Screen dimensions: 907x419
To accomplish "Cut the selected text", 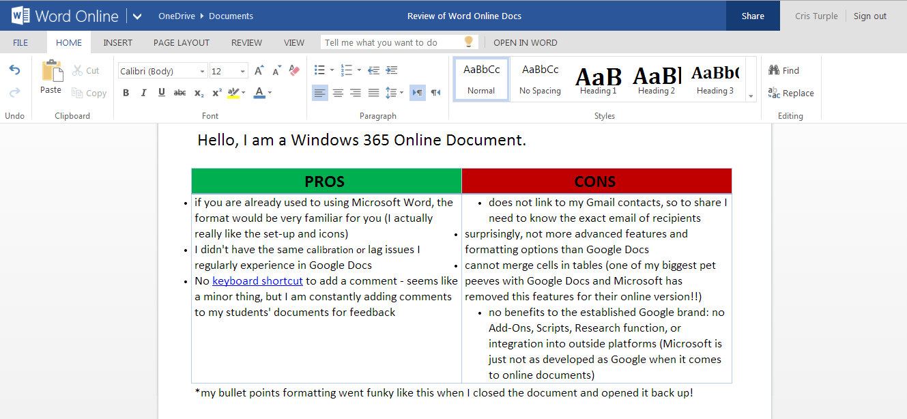I will coord(86,70).
